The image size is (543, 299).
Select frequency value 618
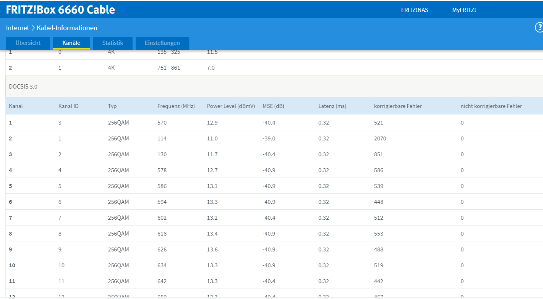162,234
